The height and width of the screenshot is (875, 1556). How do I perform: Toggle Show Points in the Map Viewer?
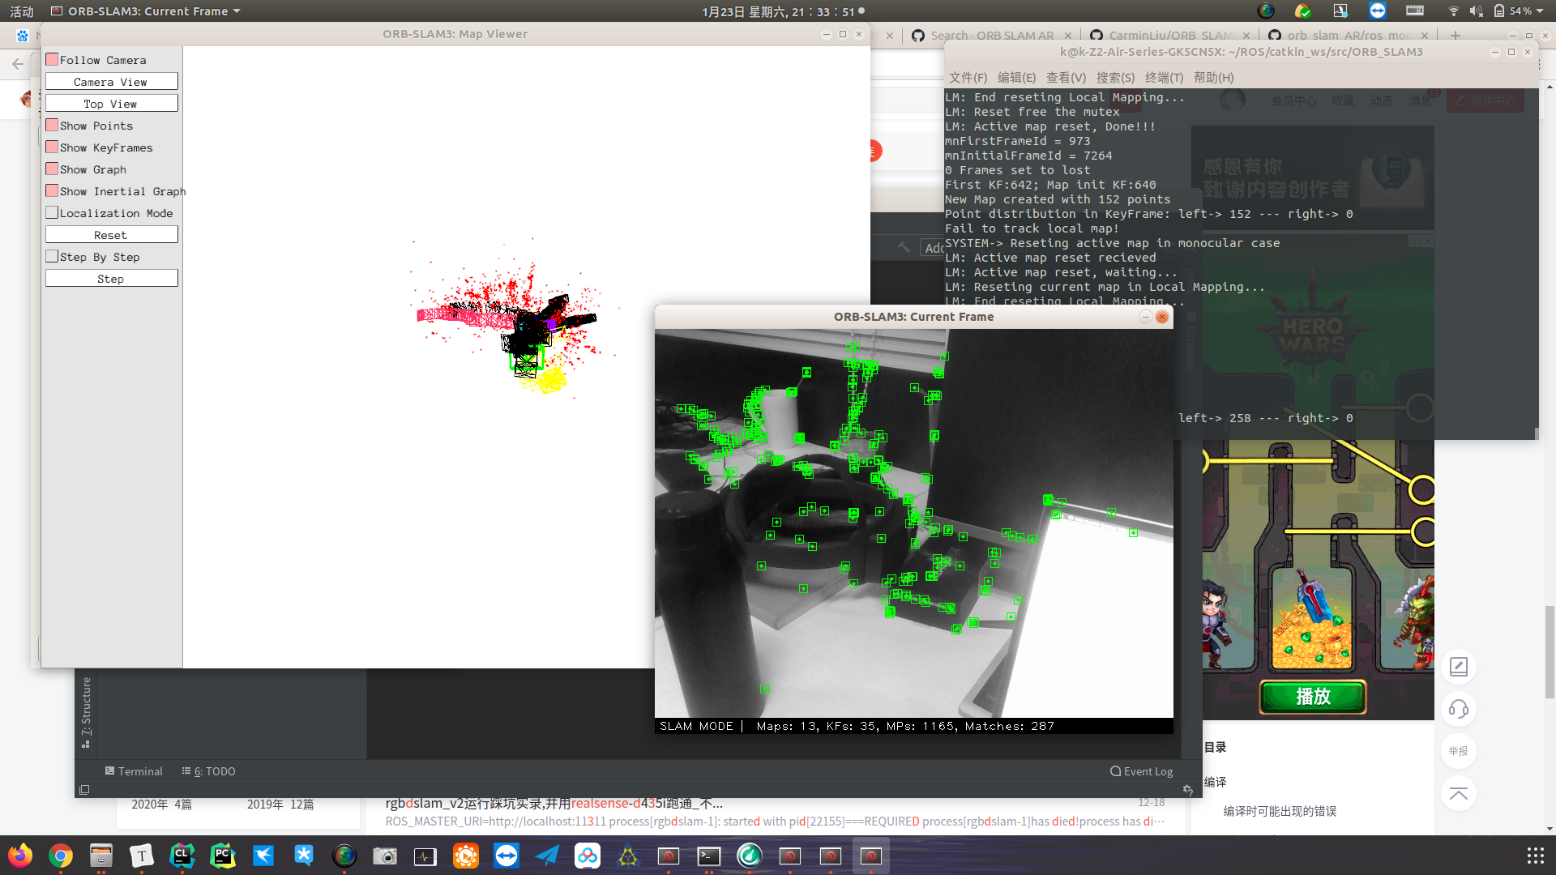coord(53,125)
